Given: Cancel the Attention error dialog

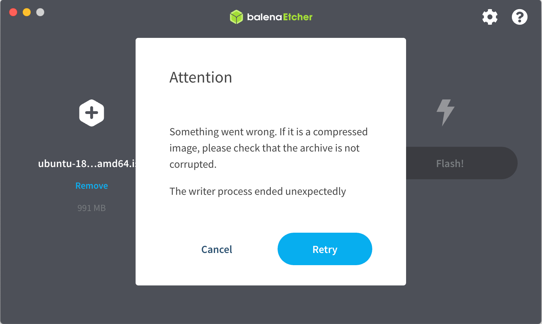Looking at the screenshot, I should (217, 249).
